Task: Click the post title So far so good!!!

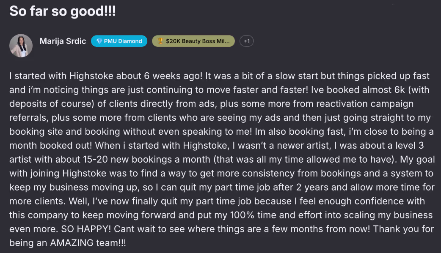Action: click(x=63, y=11)
